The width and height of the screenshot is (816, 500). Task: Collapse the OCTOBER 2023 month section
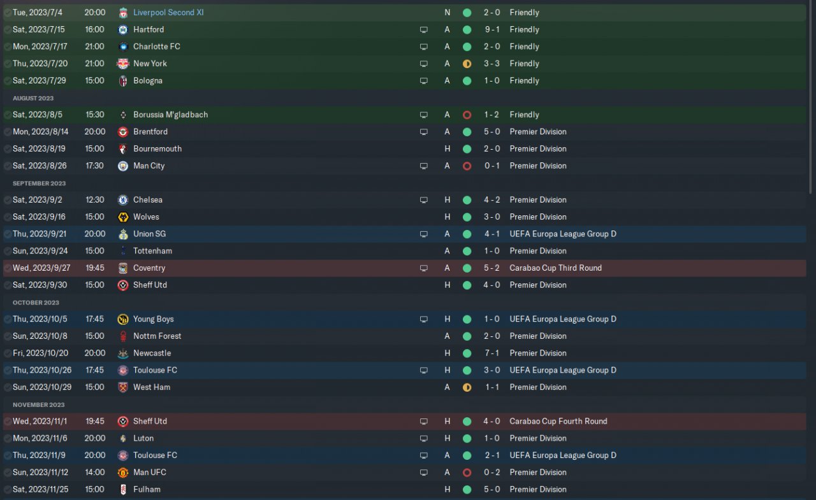[x=36, y=303]
